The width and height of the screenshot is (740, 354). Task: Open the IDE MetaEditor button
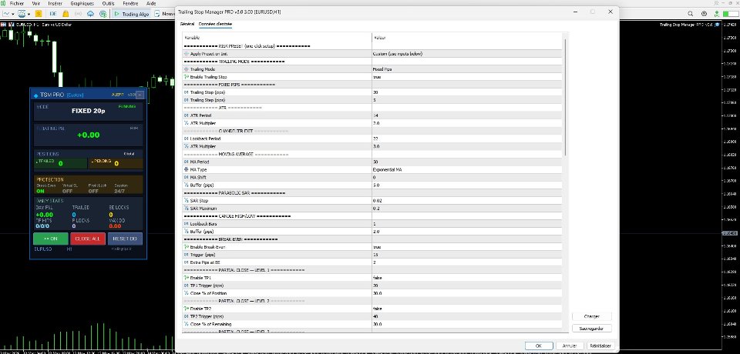53,14
